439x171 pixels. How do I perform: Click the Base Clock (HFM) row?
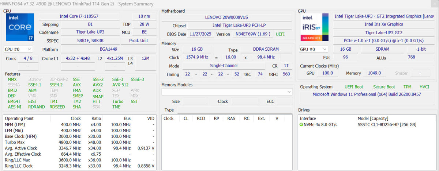pyautogui.click(x=79, y=136)
